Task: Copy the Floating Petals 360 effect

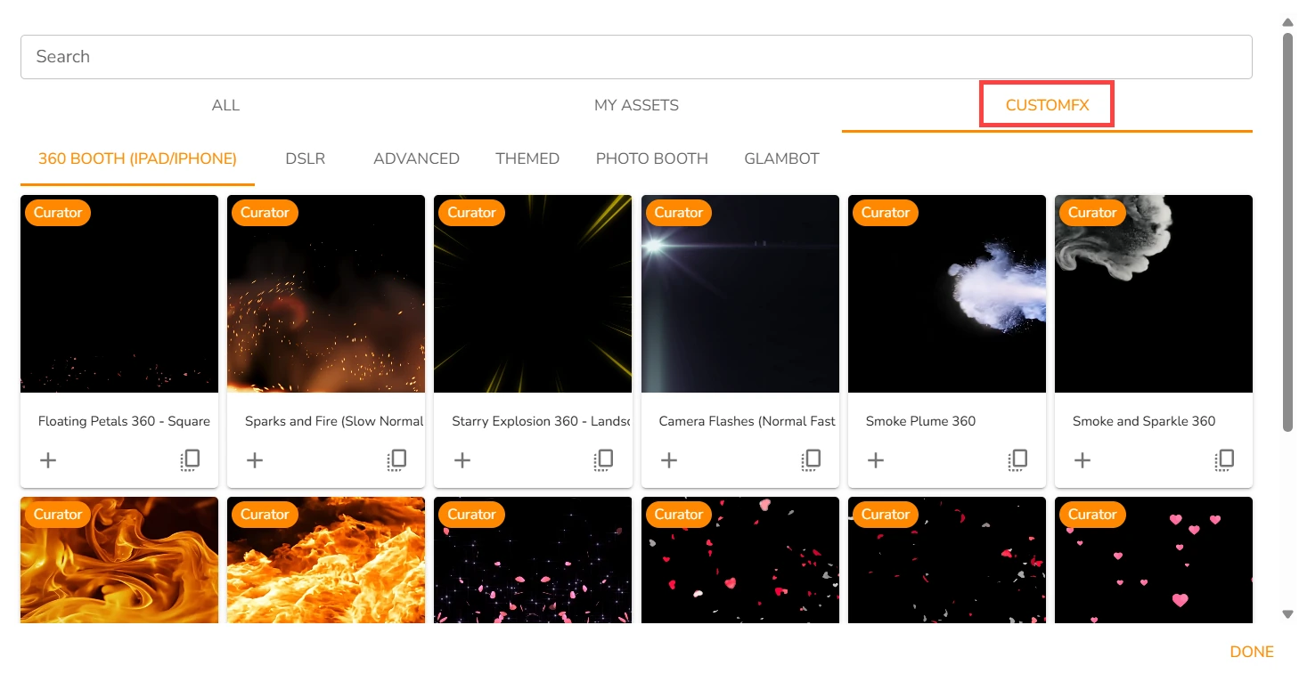Action: 190,460
